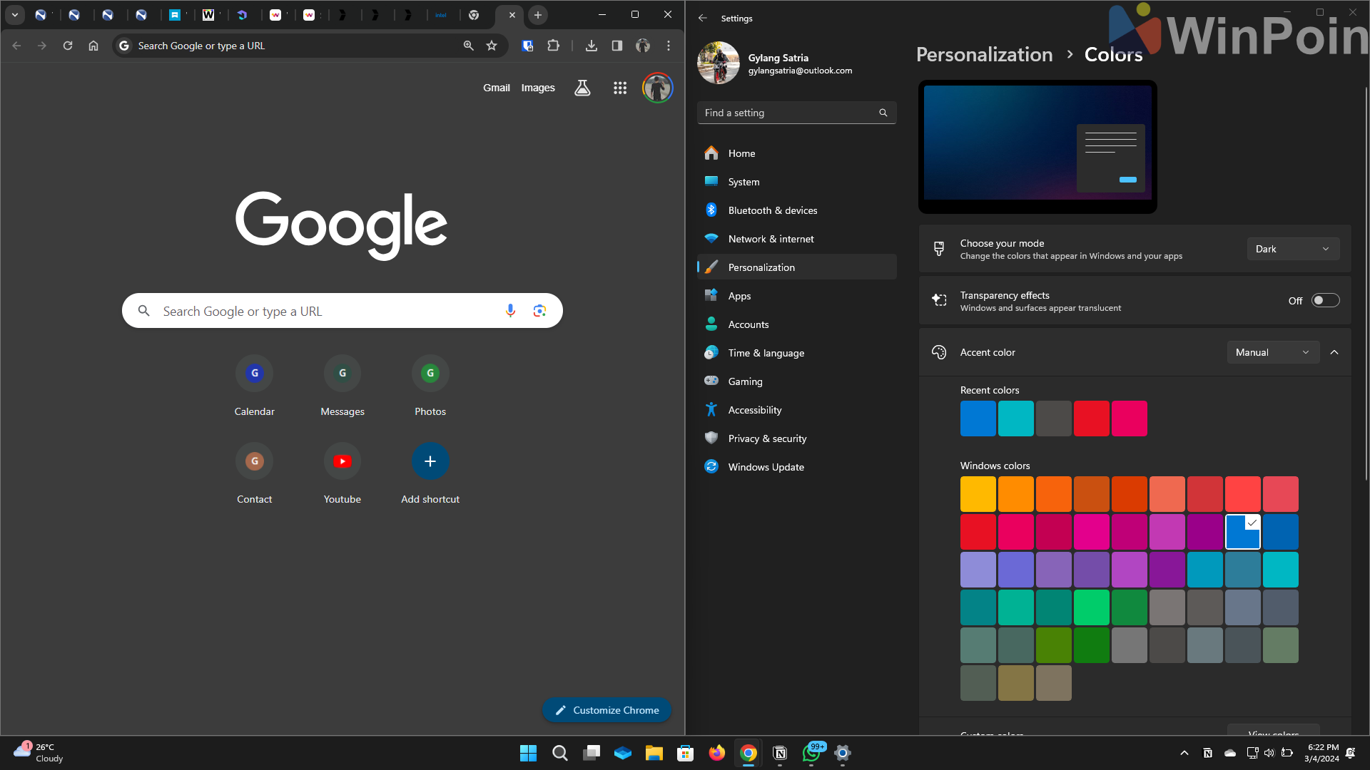The image size is (1370, 770).
Task: Click the Customize Chrome button
Action: pos(607,710)
